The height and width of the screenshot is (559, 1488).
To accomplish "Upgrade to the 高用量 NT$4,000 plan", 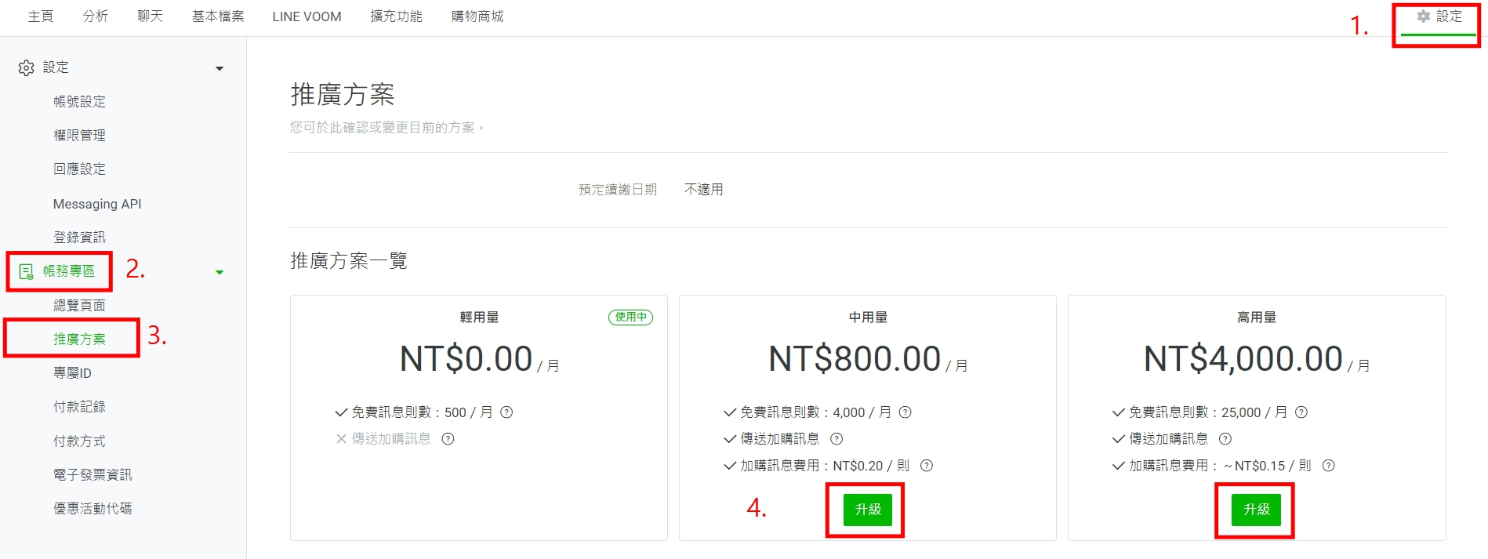I will pos(1256,510).
